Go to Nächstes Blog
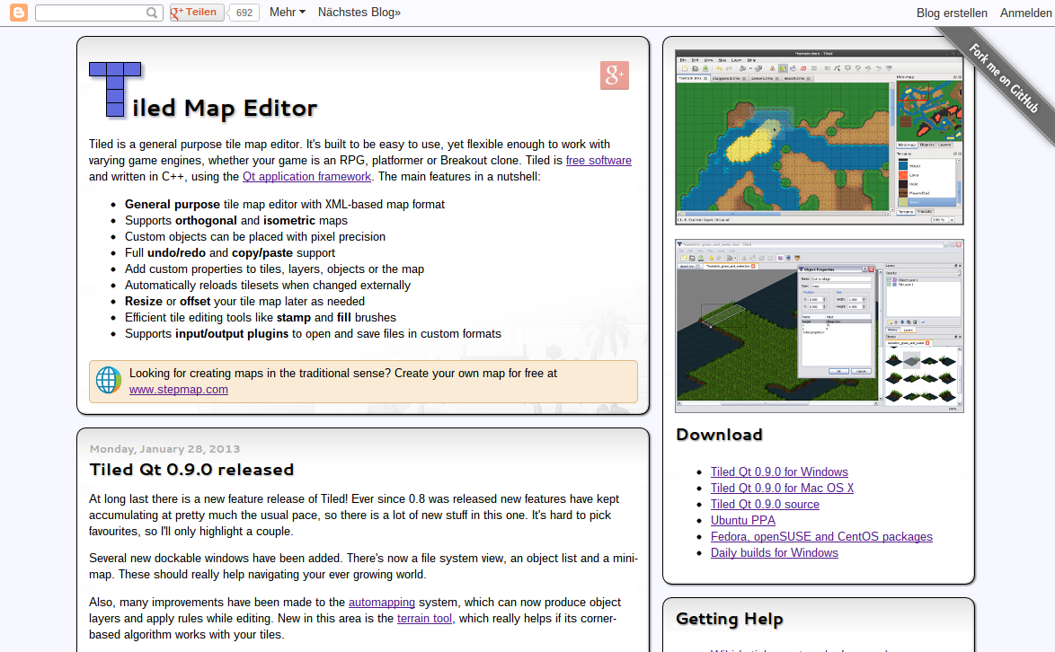This screenshot has height=652, width=1055. (x=359, y=12)
